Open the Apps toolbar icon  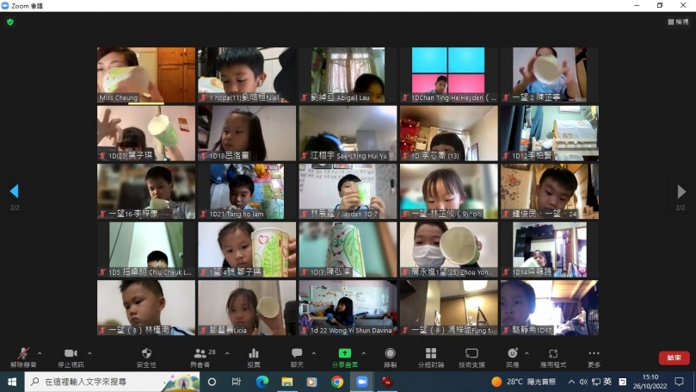click(x=553, y=355)
